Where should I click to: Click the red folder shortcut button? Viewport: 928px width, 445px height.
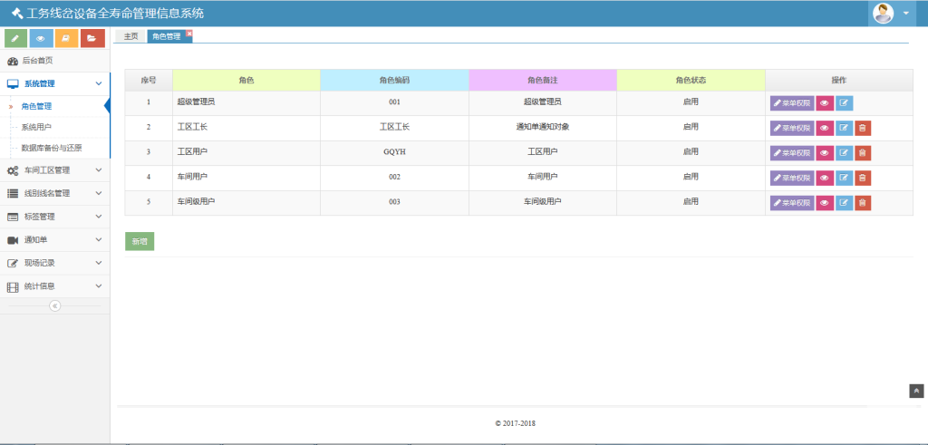click(x=92, y=38)
